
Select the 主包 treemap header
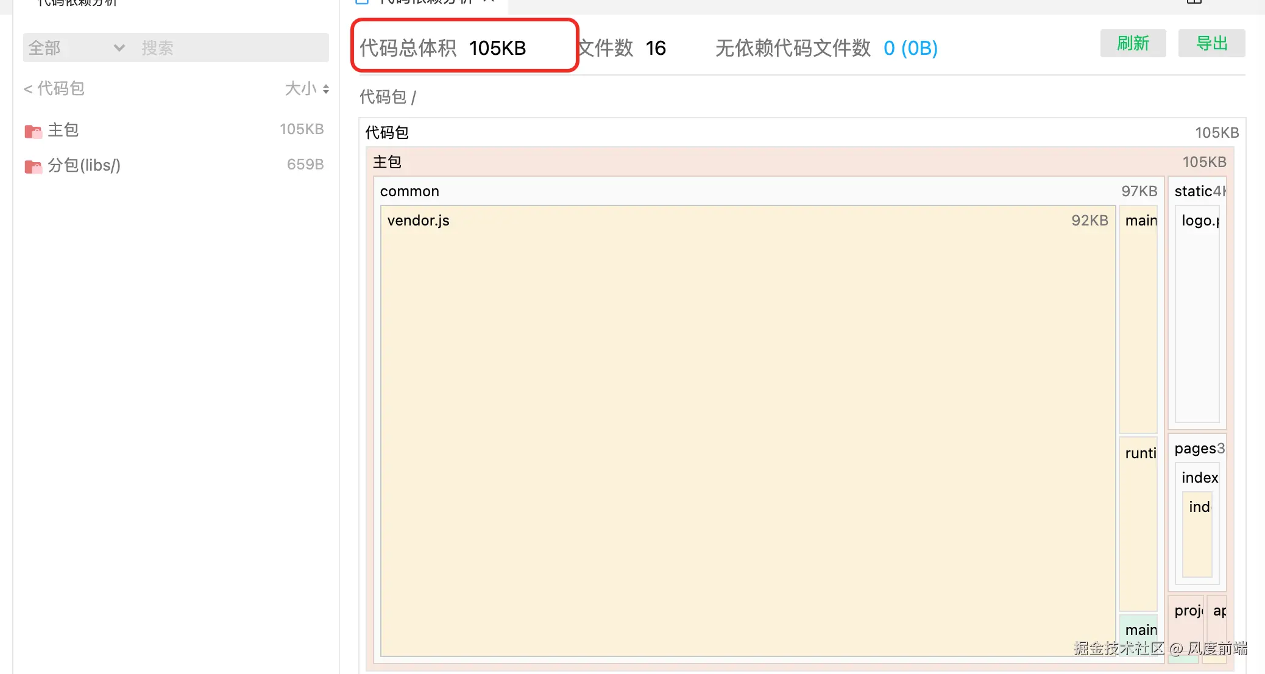pos(388,162)
